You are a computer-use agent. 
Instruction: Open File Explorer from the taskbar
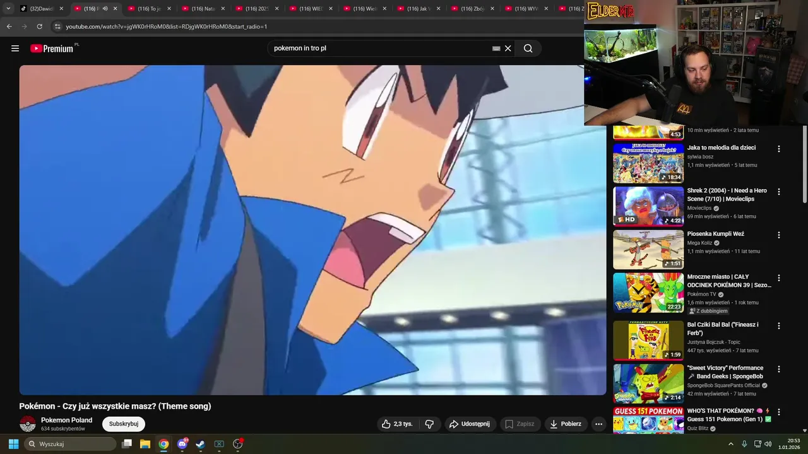tap(145, 444)
